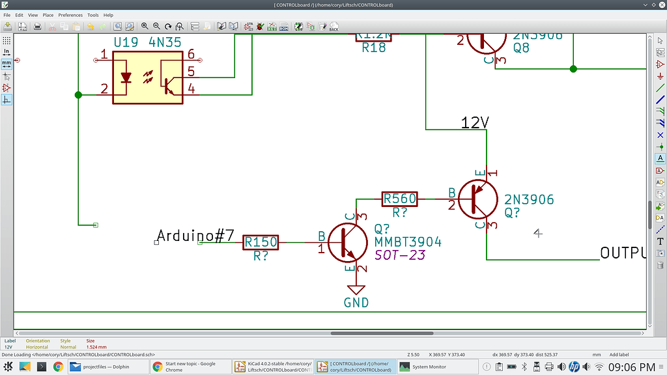This screenshot has width=667, height=375.
Task: Click the Zoom In toolbar icon
Action: [144, 27]
